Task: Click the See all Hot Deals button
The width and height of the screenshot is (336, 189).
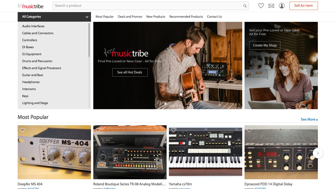Action: click(130, 72)
